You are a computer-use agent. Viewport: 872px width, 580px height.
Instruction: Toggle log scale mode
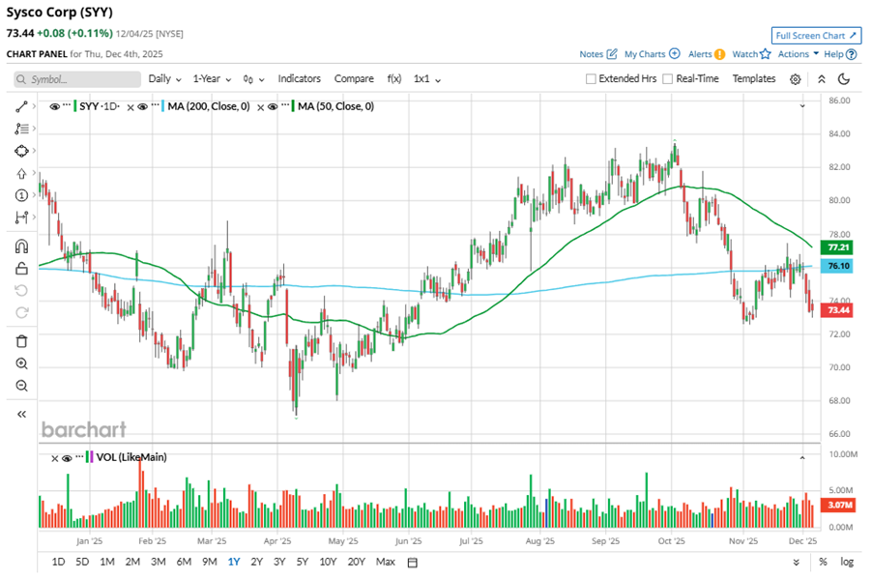tap(847, 562)
